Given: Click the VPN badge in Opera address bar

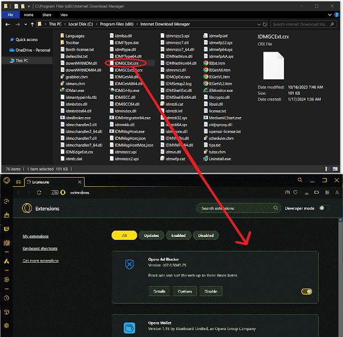Looking at the screenshot, I should click(x=54, y=192).
